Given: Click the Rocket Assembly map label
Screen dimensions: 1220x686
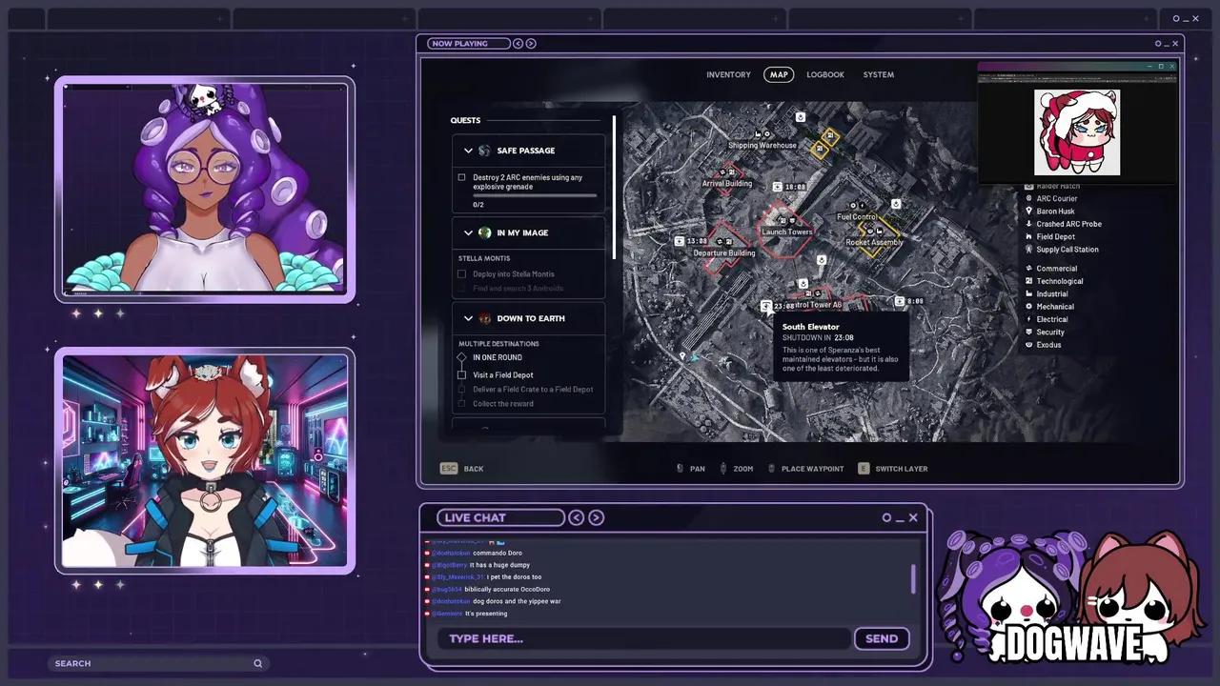Looking at the screenshot, I should 874,242.
